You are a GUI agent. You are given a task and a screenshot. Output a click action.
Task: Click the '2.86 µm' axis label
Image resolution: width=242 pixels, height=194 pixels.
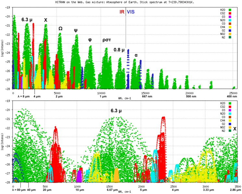pos(236,190)
